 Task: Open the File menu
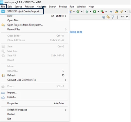(3, 7)
